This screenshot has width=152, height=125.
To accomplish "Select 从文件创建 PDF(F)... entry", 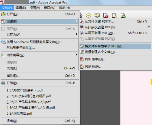I will tap(115, 21).
